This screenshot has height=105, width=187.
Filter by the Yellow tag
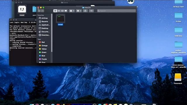point(43,49)
